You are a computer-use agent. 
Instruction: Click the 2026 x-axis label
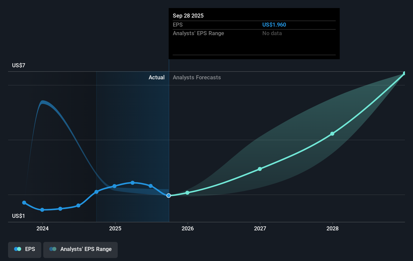coord(188,228)
